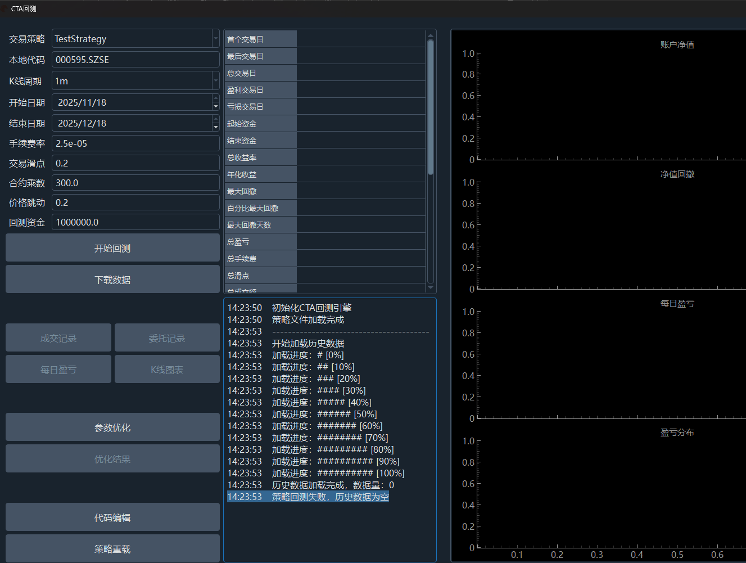Image resolution: width=746 pixels, height=563 pixels.
Task: Open the 开始日期 date picker arrow
Action: pos(215,106)
